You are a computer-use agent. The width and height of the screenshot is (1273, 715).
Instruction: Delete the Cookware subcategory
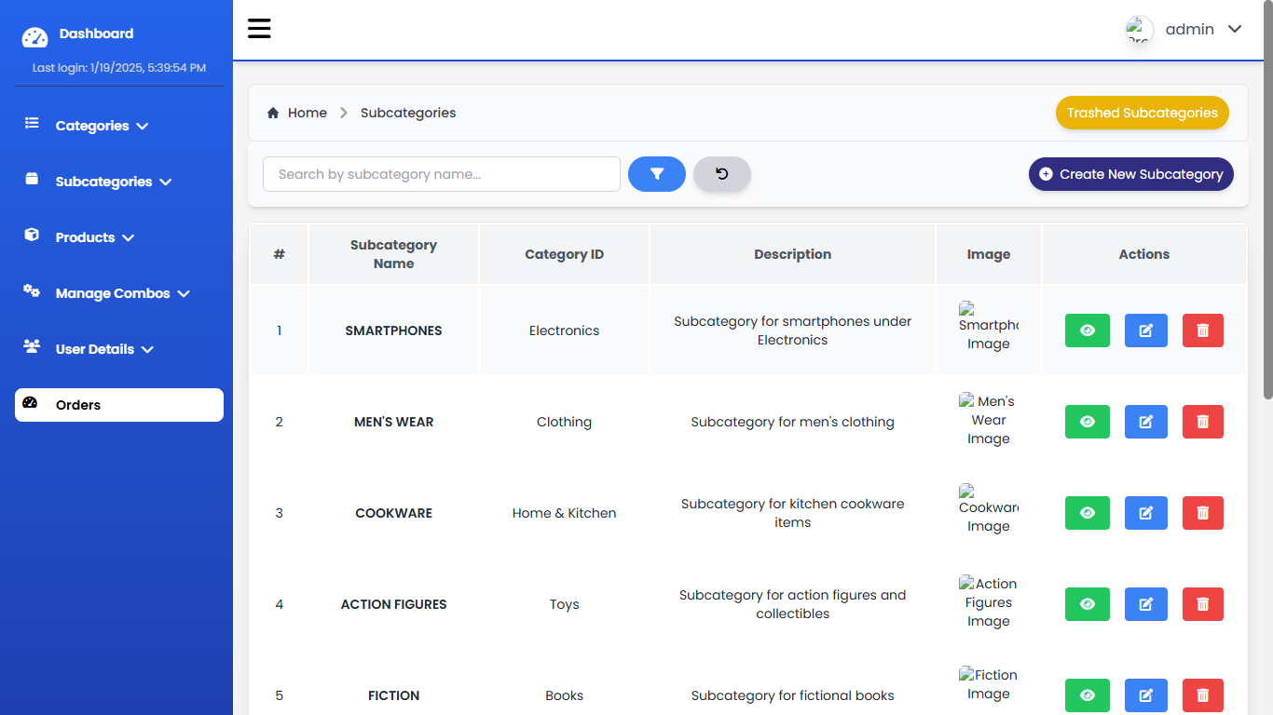click(1203, 513)
